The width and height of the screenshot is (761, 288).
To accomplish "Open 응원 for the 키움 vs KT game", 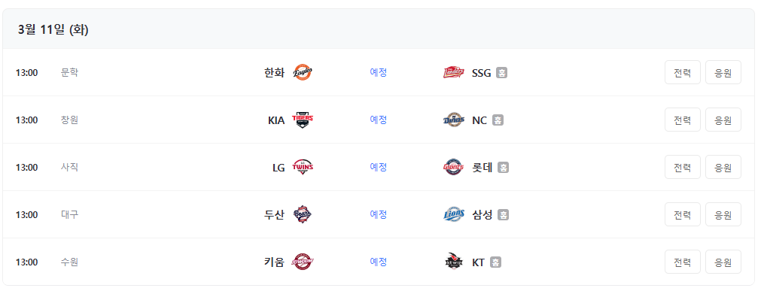I will 723,262.
